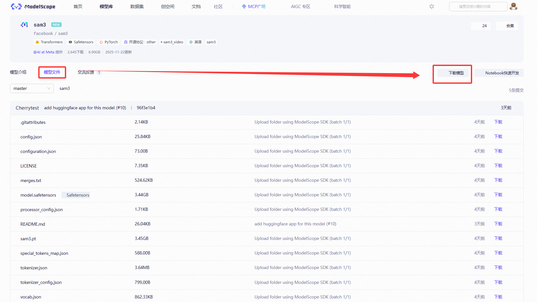
Task: Open the merges.txt file
Action: pyautogui.click(x=31, y=180)
